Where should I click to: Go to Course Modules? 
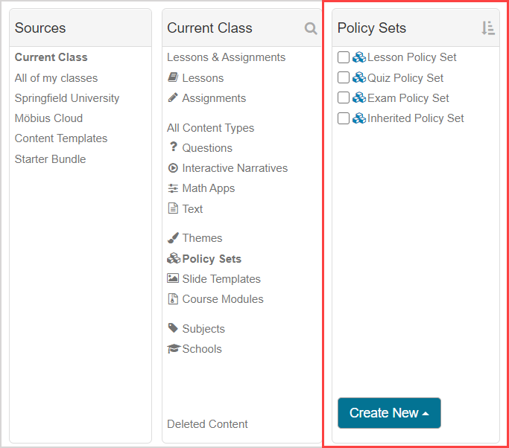point(223,299)
